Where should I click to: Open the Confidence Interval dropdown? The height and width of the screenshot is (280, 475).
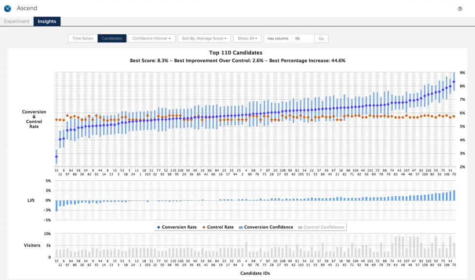(152, 38)
